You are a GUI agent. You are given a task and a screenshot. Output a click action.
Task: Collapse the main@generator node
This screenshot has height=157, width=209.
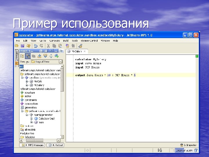click(x=27, y=115)
